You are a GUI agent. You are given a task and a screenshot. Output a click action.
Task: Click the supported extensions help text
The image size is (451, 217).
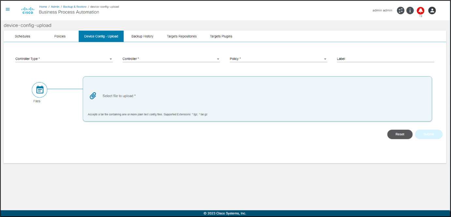tap(148, 115)
